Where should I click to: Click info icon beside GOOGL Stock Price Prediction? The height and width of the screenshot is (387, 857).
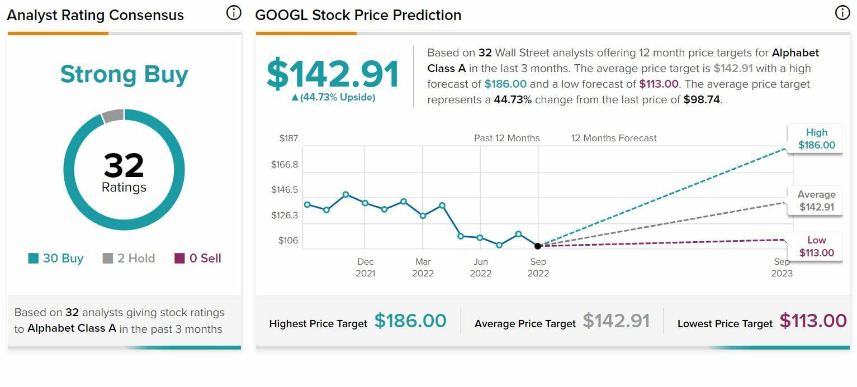click(842, 13)
